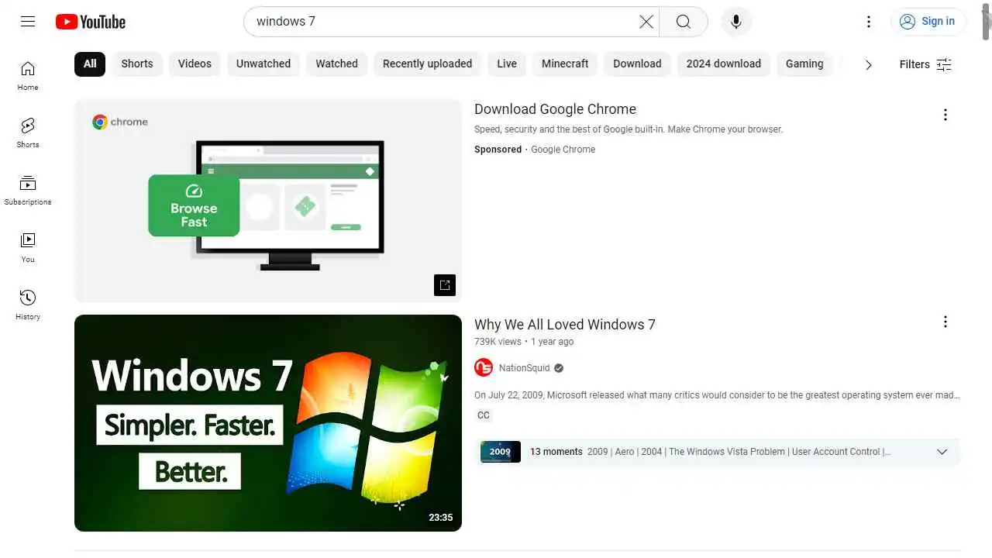
Task: Click the video description starting On July 22, 2009
Action: (717, 395)
